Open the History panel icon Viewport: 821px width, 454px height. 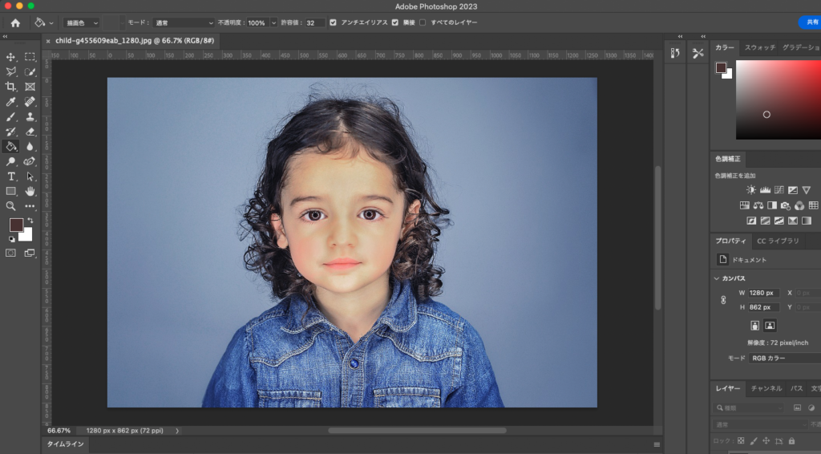(675, 53)
